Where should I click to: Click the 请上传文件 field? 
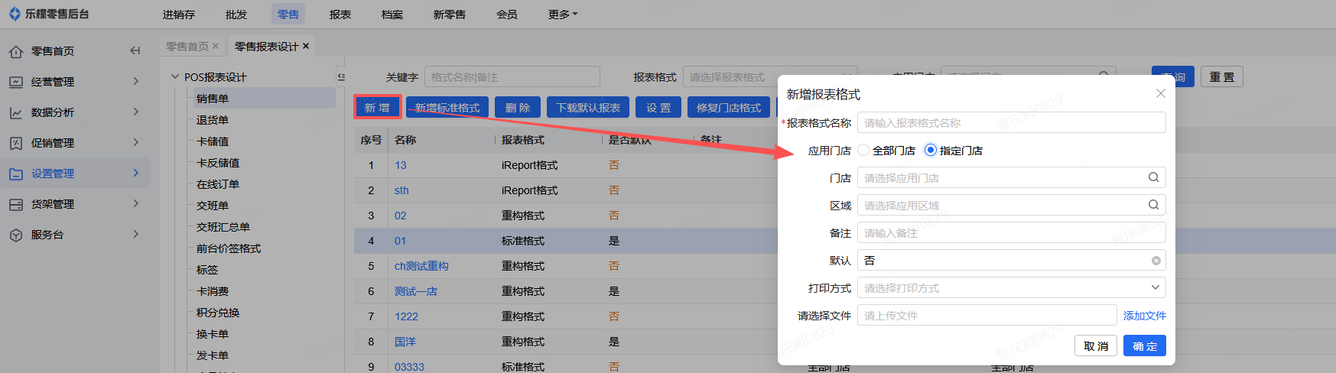(x=987, y=315)
